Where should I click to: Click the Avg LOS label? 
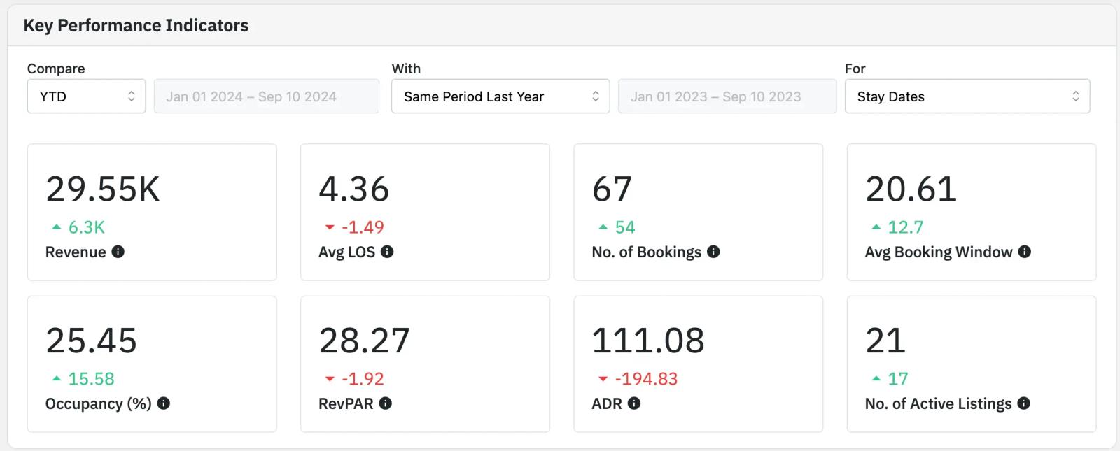pyautogui.click(x=346, y=252)
